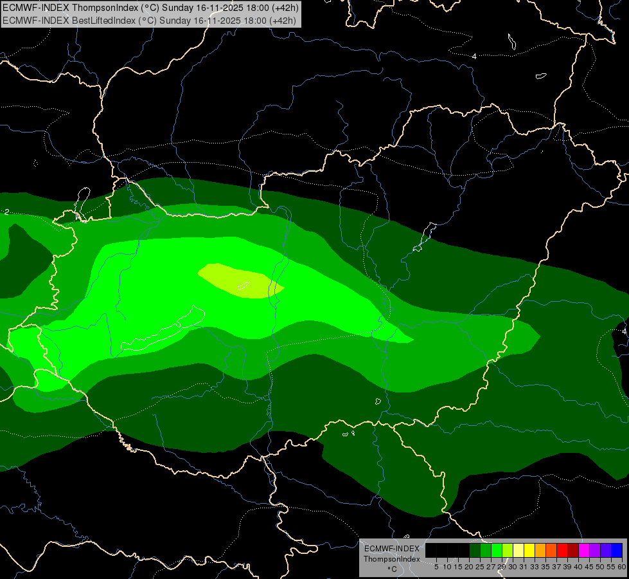629x579 pixels.
Task: Select the yellow 31-33 legend swatch
Action: [529, 550]
